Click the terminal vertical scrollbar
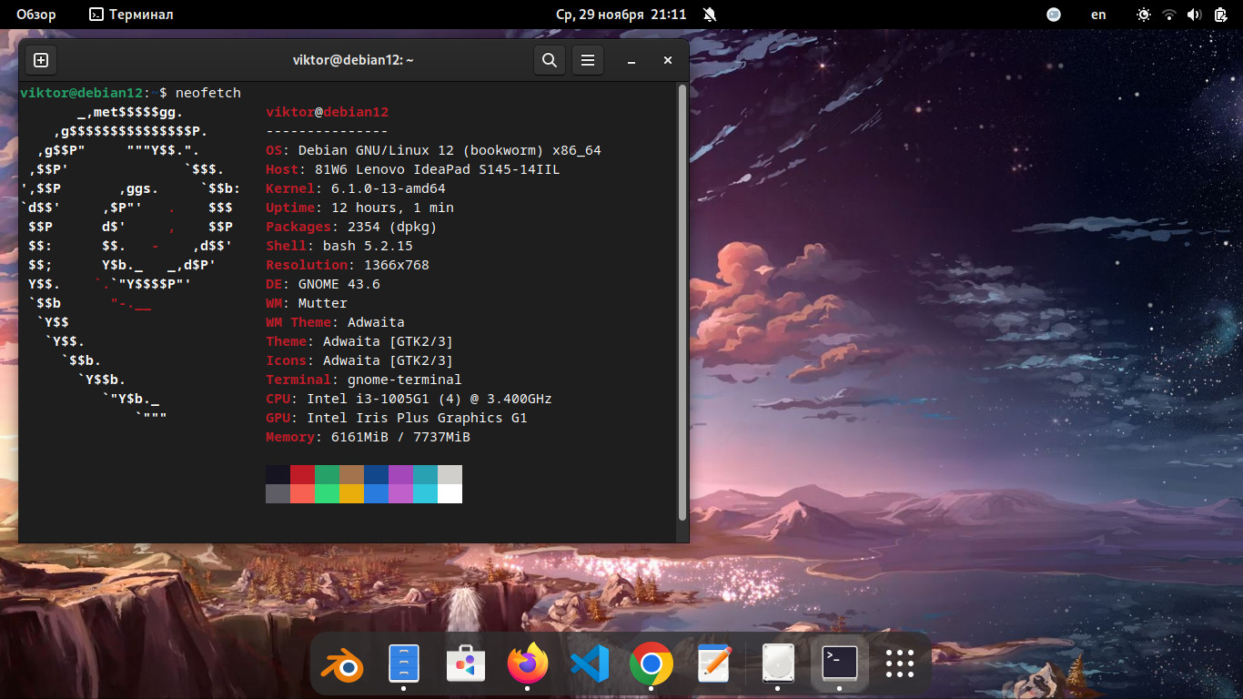Screen dimensions: 1243x699 click(682, 300)
